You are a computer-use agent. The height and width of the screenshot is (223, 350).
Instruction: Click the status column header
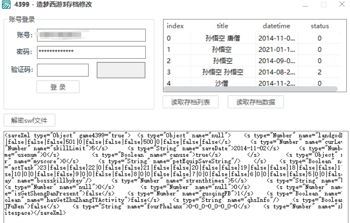pos(319,26)
